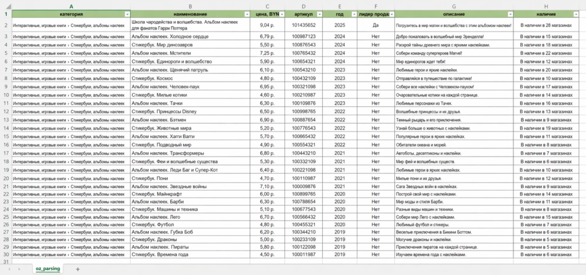The width and height of the screenshot is (586, 275).
Task: Select column E header
Action: [340, 6]
